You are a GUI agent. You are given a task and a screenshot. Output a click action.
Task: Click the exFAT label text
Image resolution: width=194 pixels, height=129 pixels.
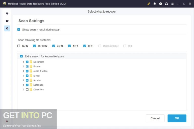tap(60, 46)
